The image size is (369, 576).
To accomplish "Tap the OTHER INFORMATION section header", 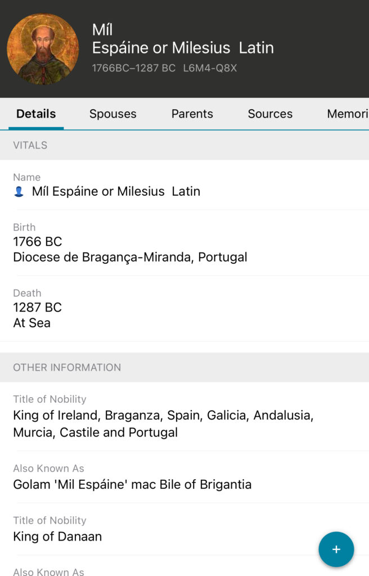I will click(67, 367).
